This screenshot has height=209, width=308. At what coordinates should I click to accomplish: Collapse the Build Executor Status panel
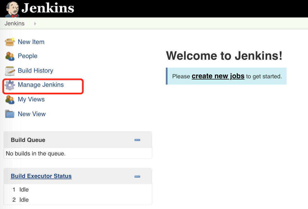coord(137,177)
